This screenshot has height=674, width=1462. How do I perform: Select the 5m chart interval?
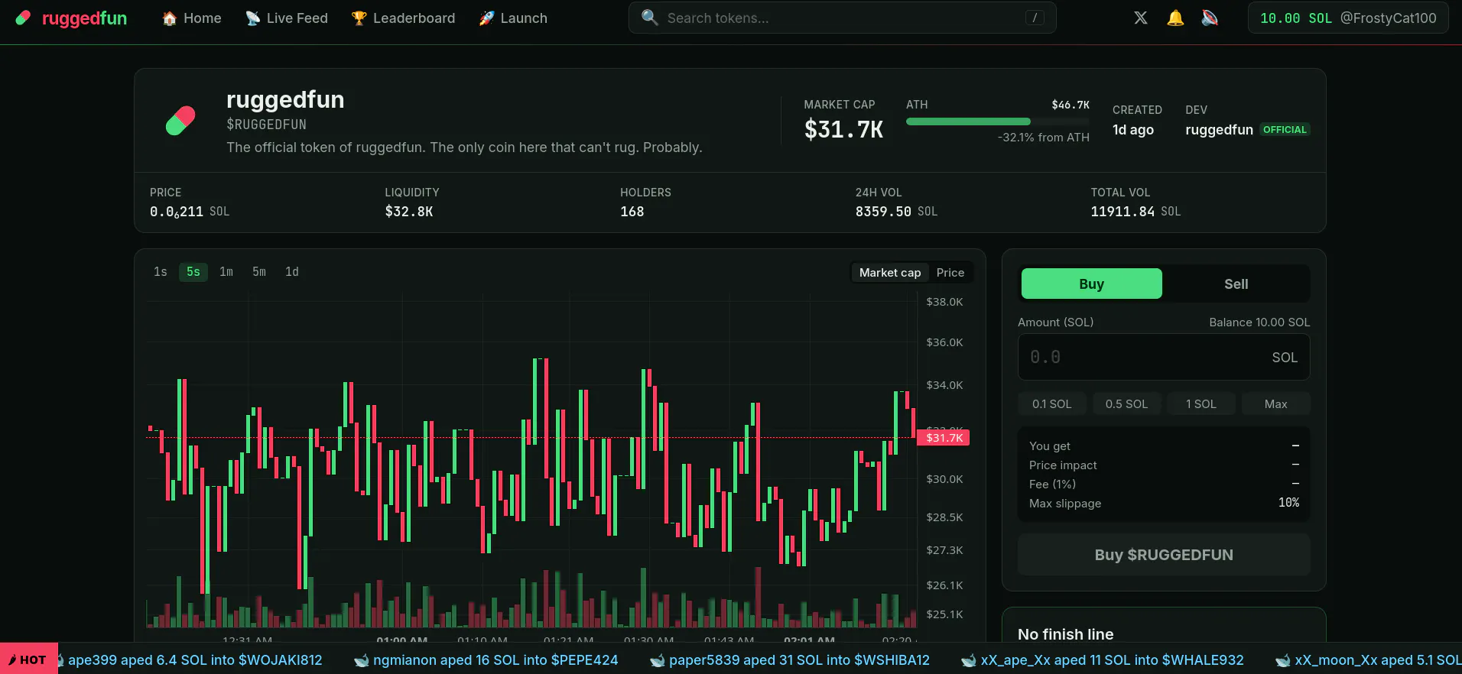[259, 272]
